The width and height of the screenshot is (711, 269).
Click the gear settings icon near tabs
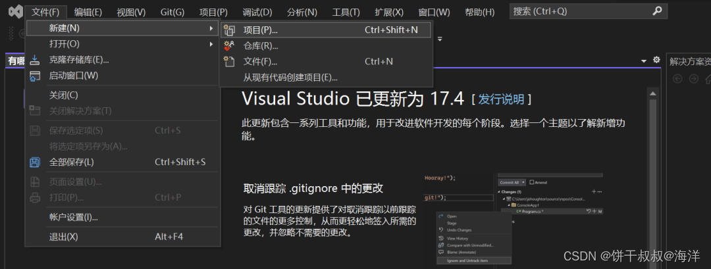tap(656, 60)
